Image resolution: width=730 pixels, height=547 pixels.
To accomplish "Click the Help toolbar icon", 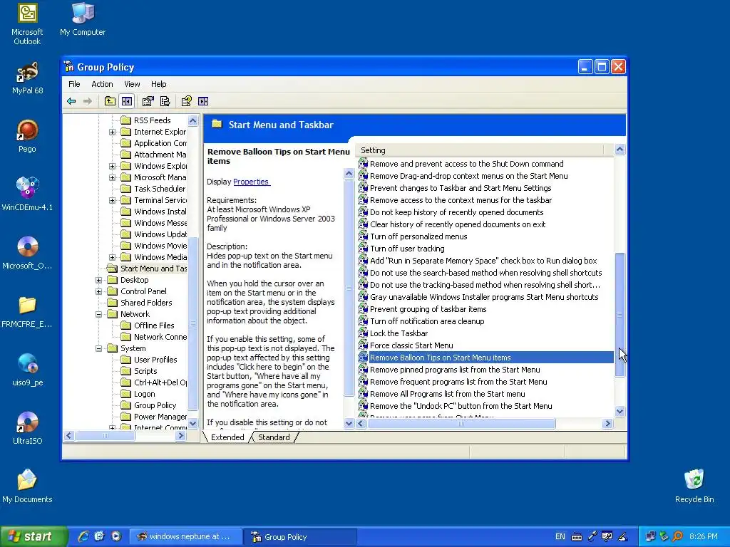I will (187, 101).
